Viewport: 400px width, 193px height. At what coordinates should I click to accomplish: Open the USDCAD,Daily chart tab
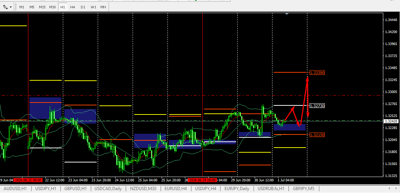tap(108, 188)
